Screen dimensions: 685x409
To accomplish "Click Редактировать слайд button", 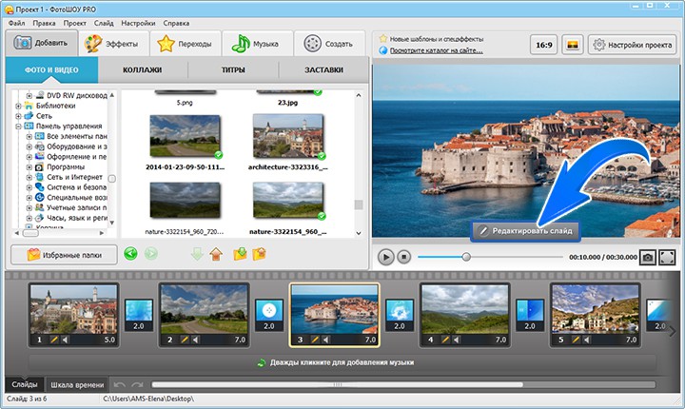I will 525,231.
